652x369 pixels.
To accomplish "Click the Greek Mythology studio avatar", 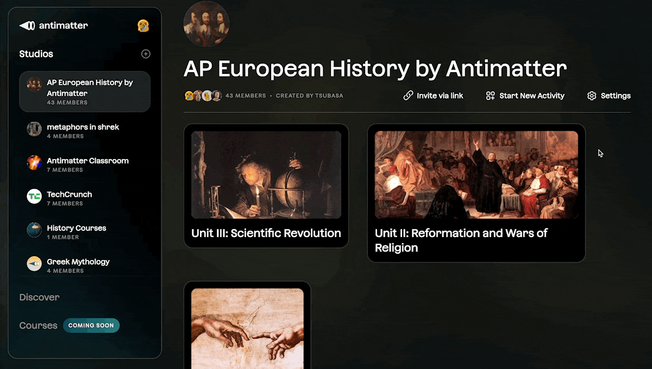I will pos(34,264).
